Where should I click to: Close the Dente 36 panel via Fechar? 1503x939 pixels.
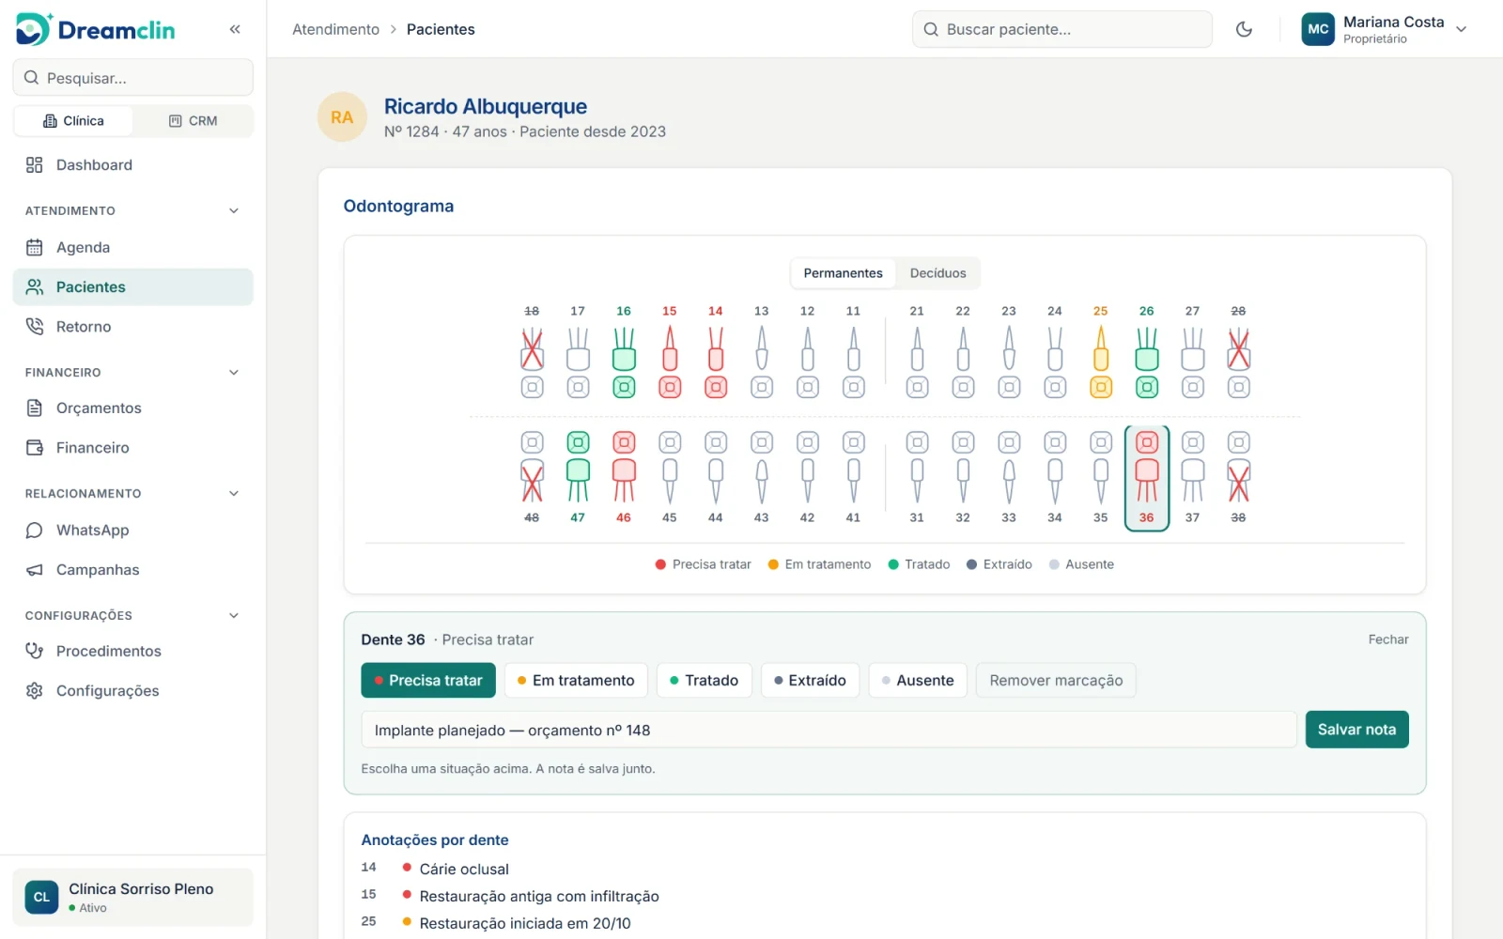click(x=1388, y=639)
